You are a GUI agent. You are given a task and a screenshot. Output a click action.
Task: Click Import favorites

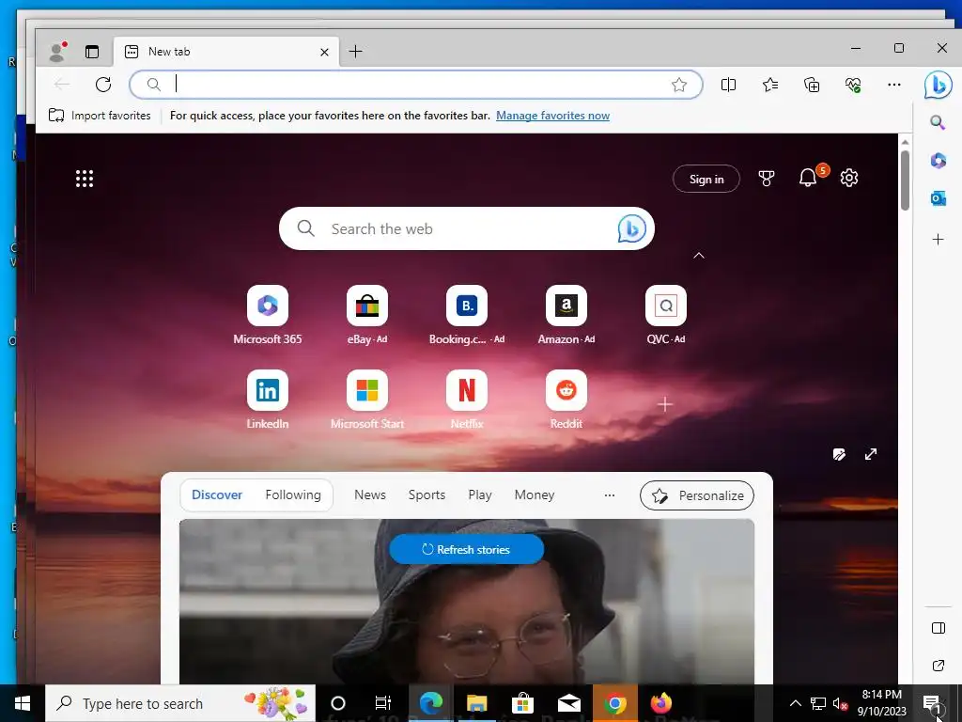pos(100,116)
